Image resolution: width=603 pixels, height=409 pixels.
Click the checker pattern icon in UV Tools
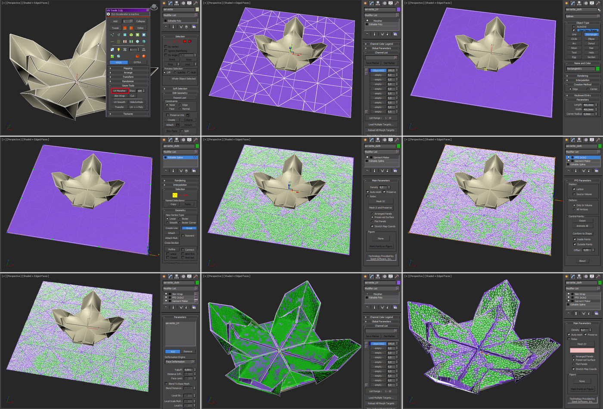tap(112, 49)
